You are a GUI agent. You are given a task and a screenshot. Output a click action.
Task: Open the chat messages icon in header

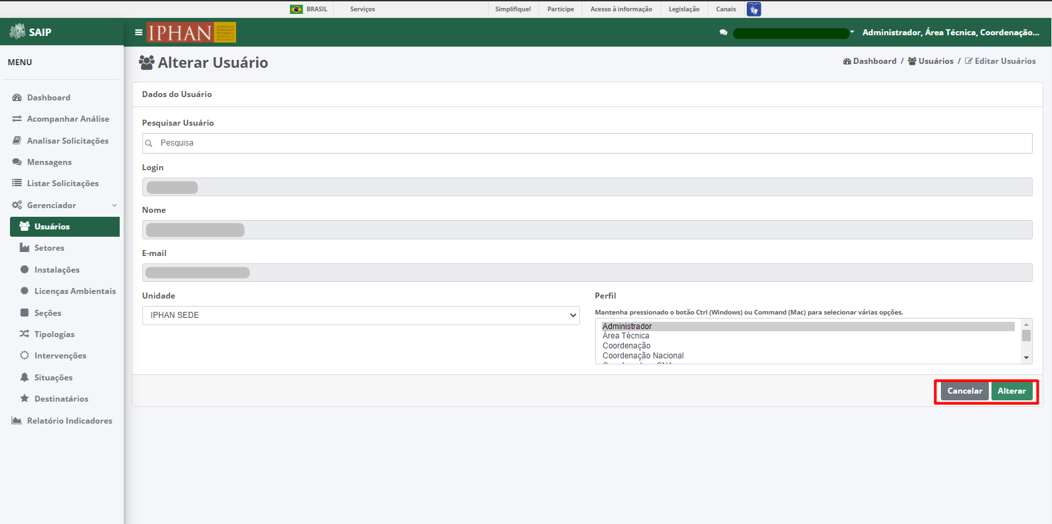pyautogui.click(x=723, y=33)
